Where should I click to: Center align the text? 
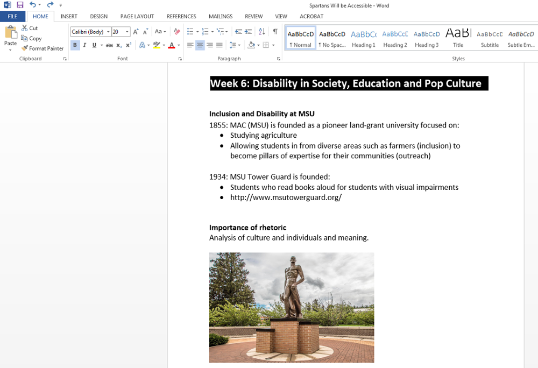pyautogui.click(x=200, y=45)
